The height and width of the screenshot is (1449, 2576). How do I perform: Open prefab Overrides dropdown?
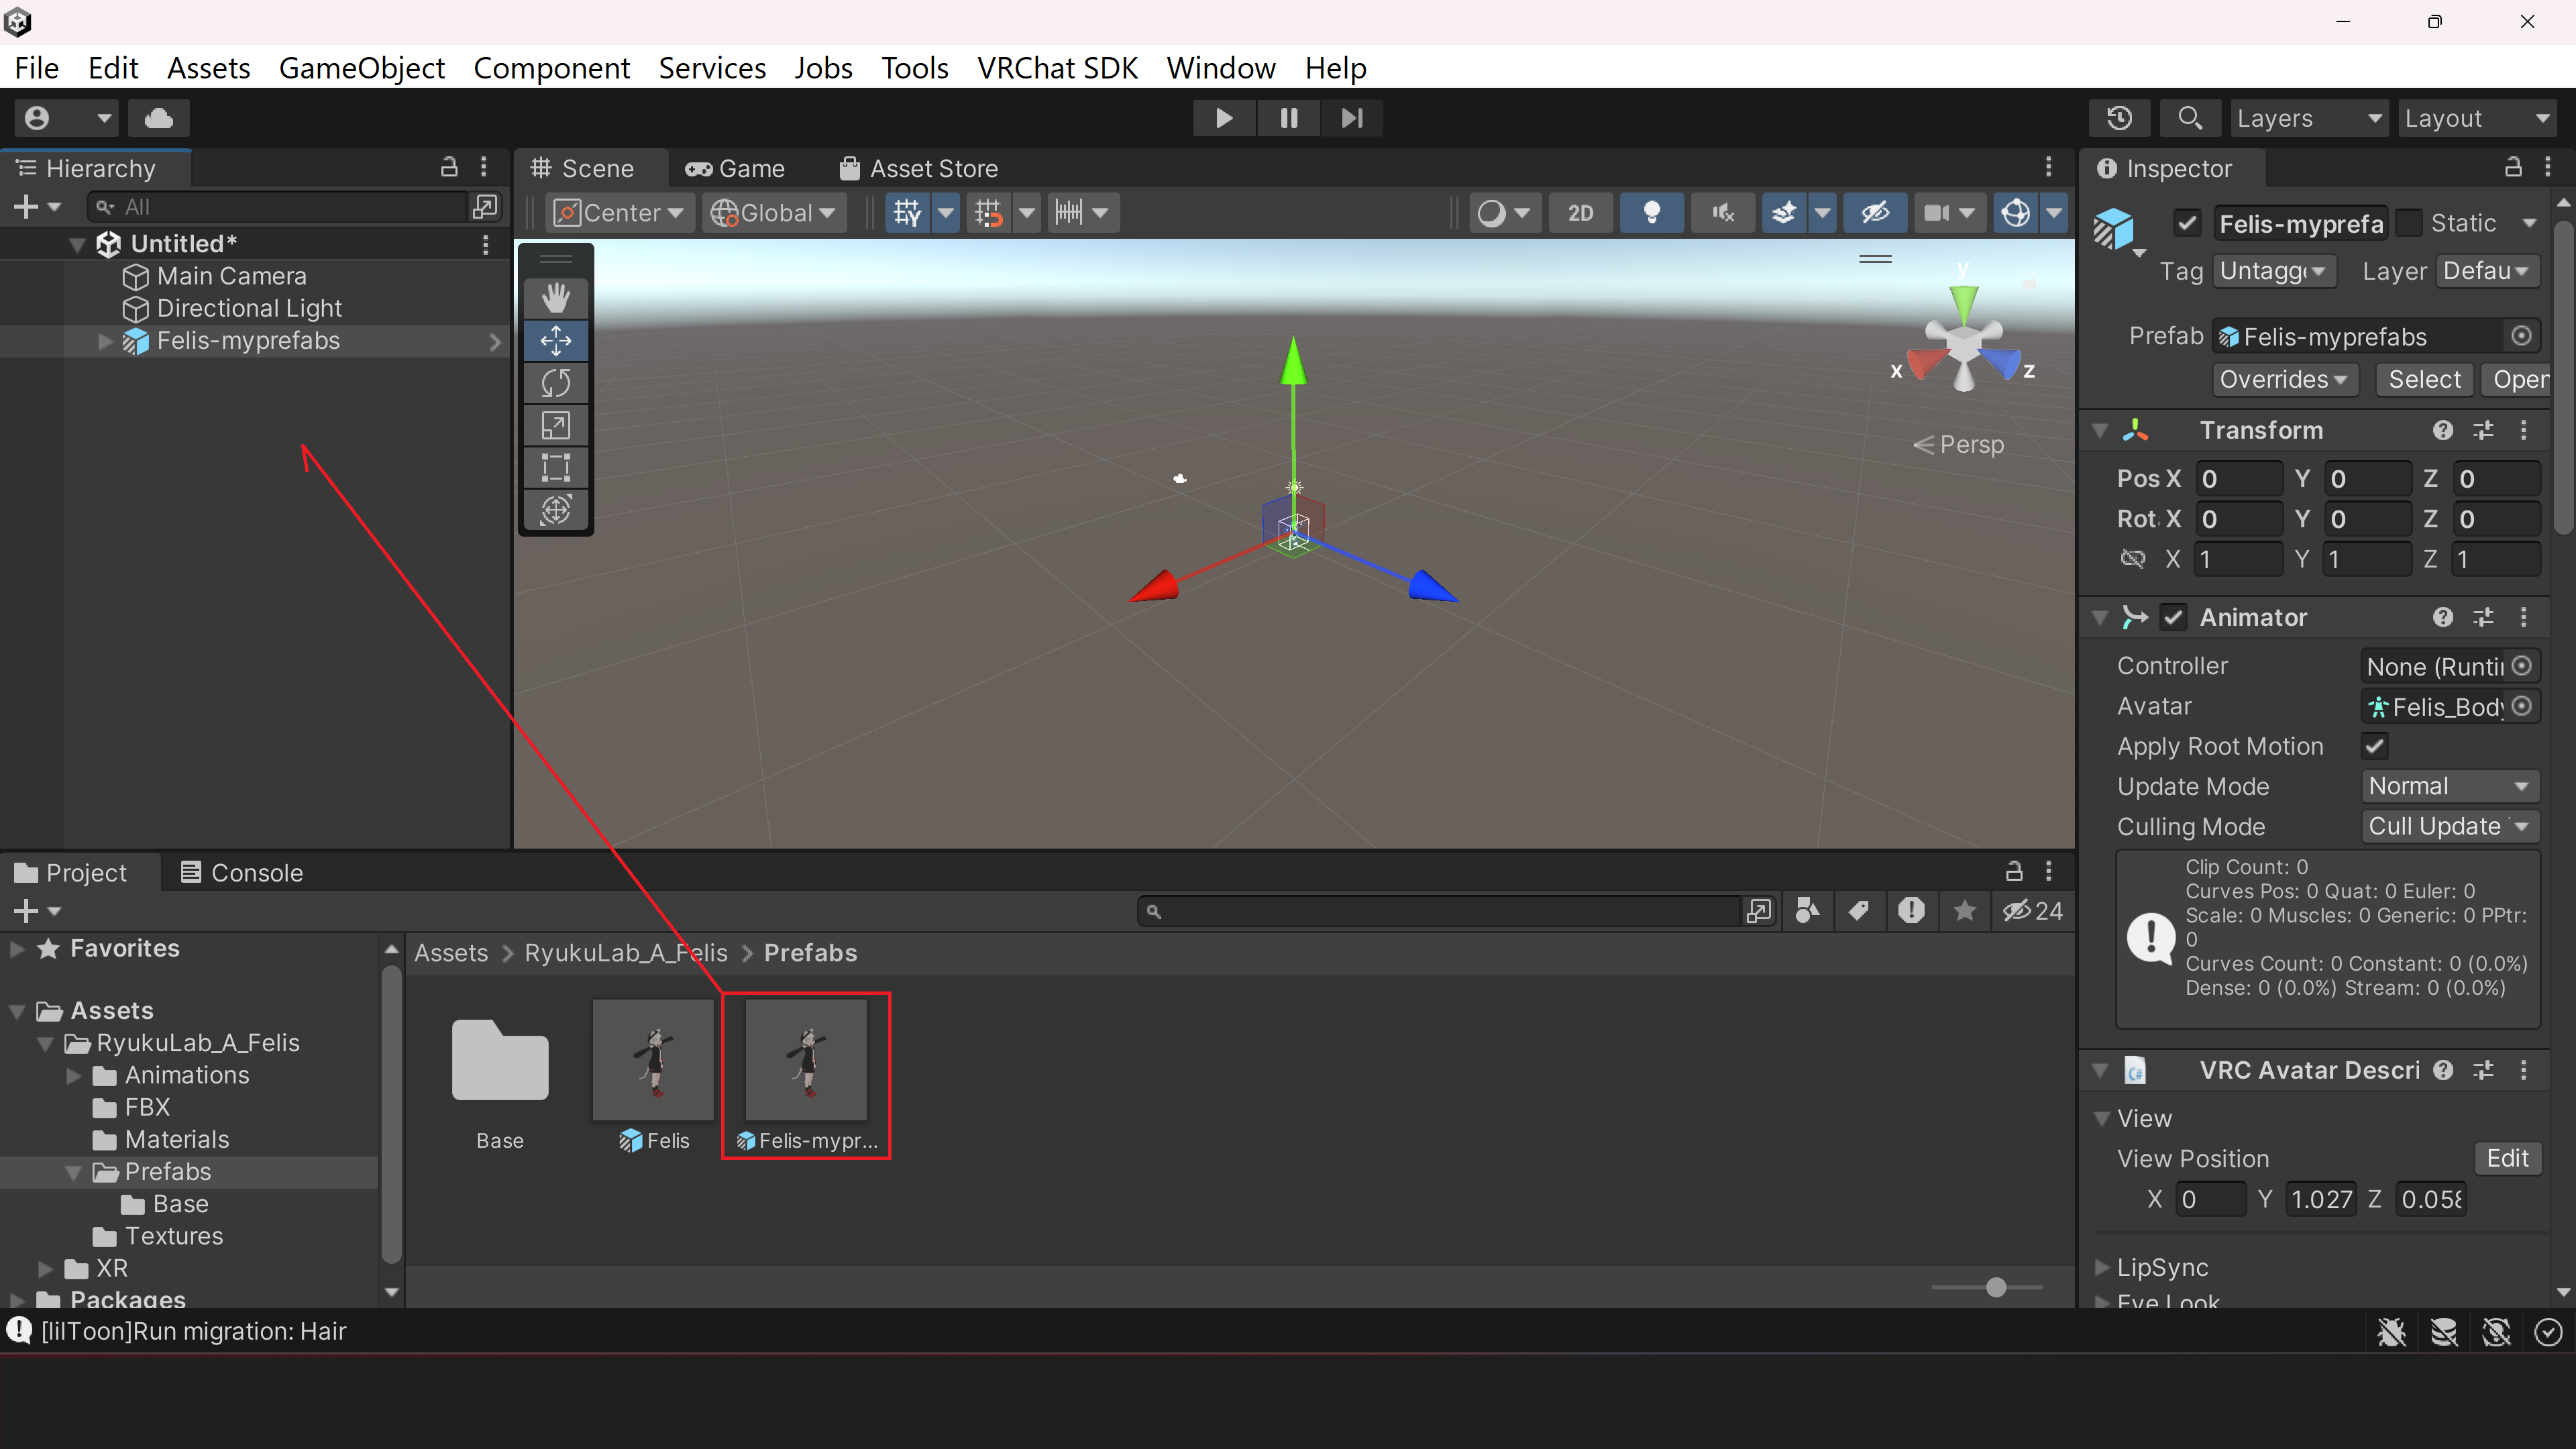pyautogui.click(x=2284, y=379)
